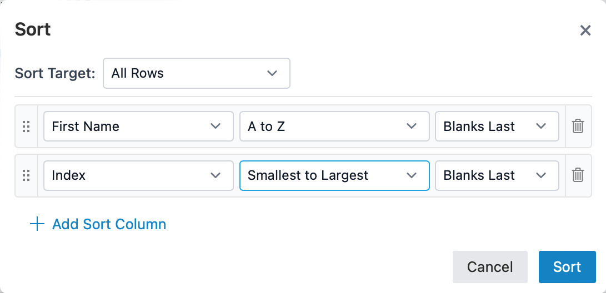Delete the First Name sort row

(578, 127)
